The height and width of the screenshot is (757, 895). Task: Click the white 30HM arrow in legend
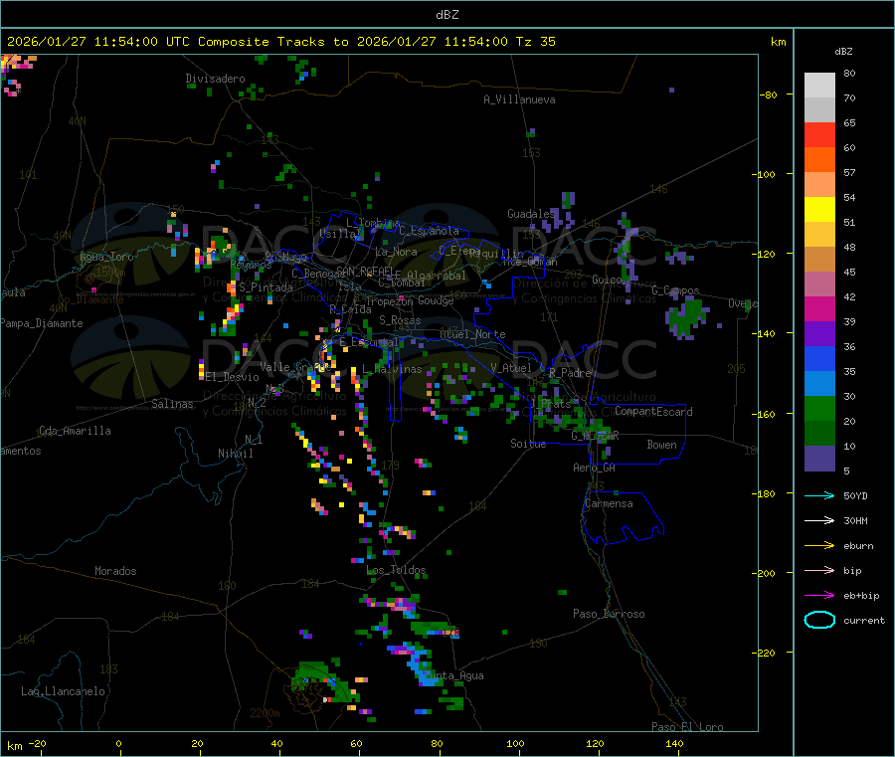[819, 520]
